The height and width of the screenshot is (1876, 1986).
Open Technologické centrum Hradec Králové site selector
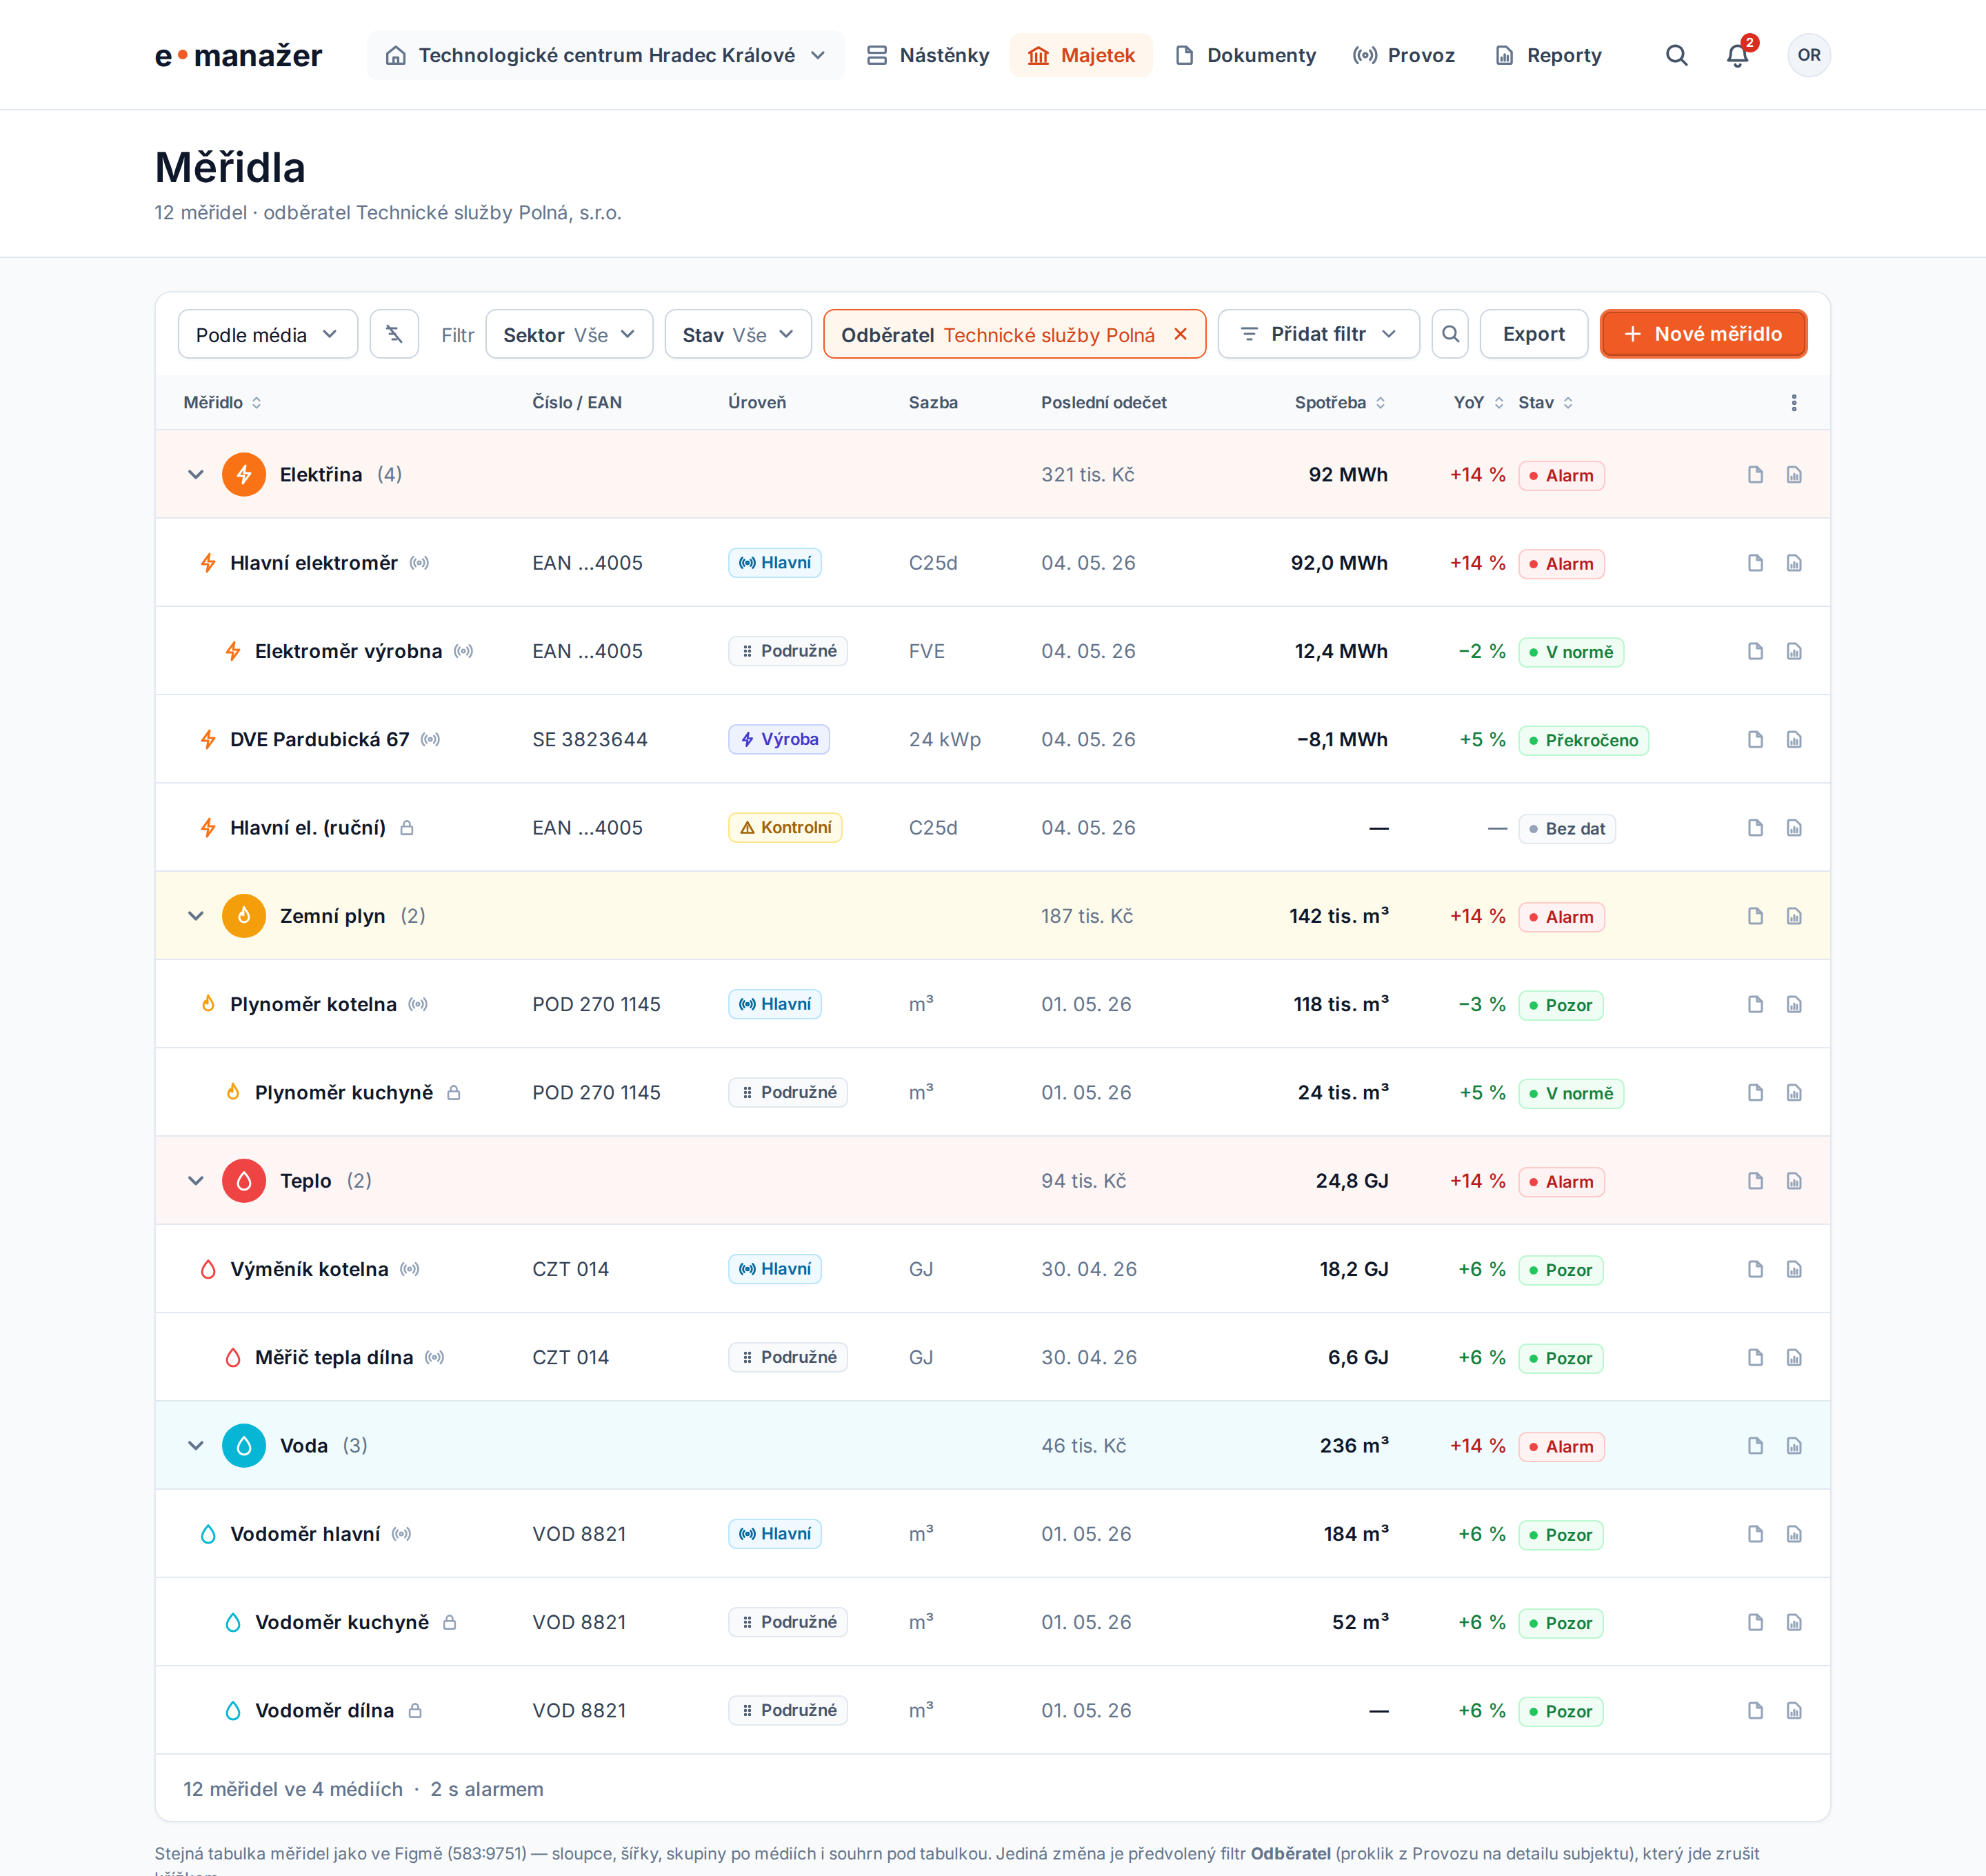tap(606, 56)
